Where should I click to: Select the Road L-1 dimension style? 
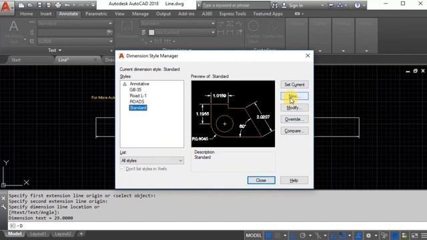(138, 96)
